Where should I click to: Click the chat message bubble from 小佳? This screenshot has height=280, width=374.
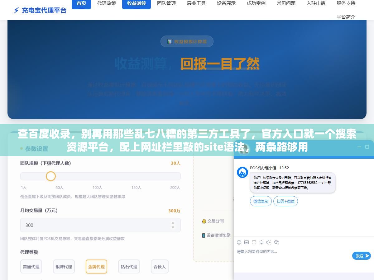(x=293, y=183)
